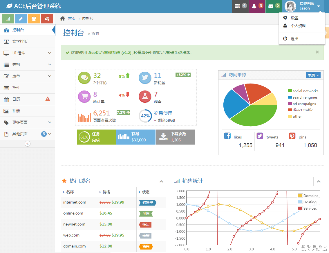This screenshot has width=329, height=253.
Task: Click the green signal chart shortcut button
Action: pos(8,19)
